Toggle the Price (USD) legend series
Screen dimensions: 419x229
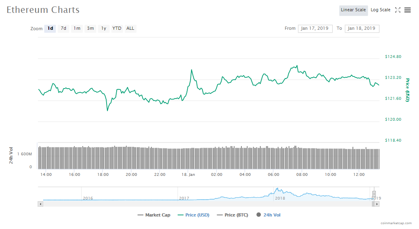193,215
